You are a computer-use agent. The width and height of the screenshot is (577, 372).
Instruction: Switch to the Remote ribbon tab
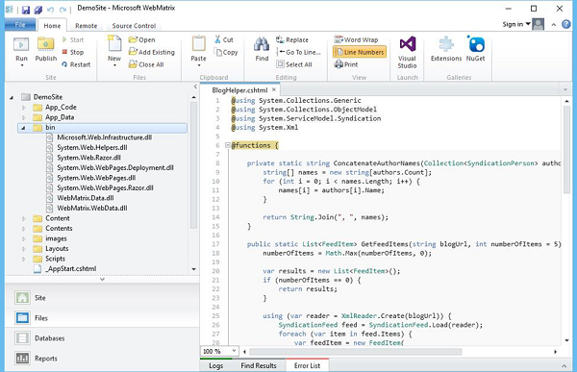pyautogui.click(x=87, y=26)
